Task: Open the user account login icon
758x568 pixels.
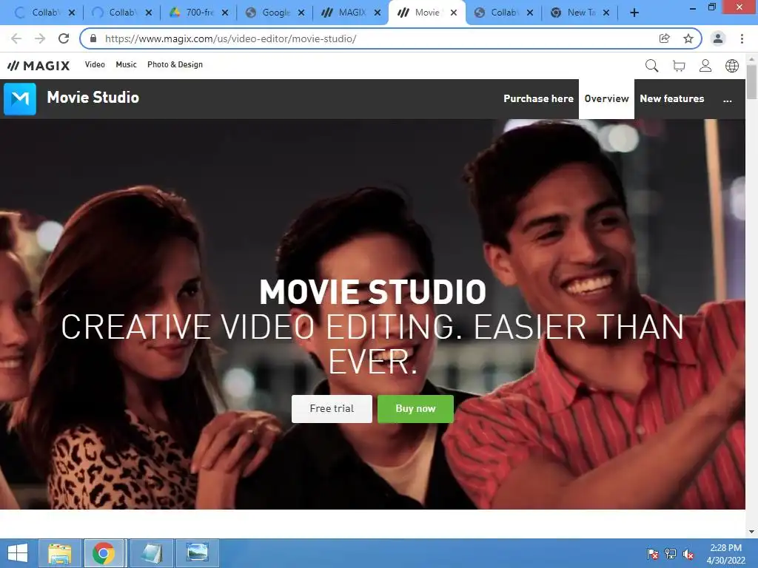Action: click(705, 66)
